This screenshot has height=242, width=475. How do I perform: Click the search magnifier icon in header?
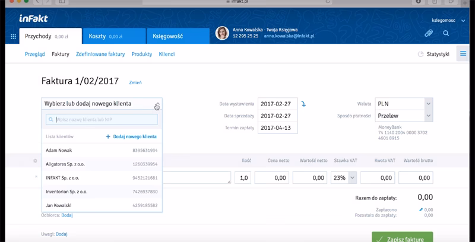coord(446,33)
